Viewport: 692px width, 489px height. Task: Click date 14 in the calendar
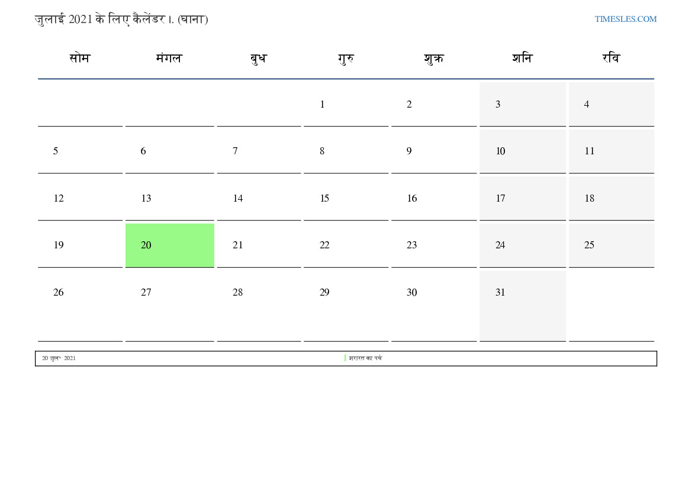(259, 199)
